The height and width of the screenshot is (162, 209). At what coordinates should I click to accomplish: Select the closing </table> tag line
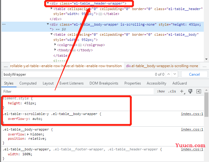[x=61, y=56]
